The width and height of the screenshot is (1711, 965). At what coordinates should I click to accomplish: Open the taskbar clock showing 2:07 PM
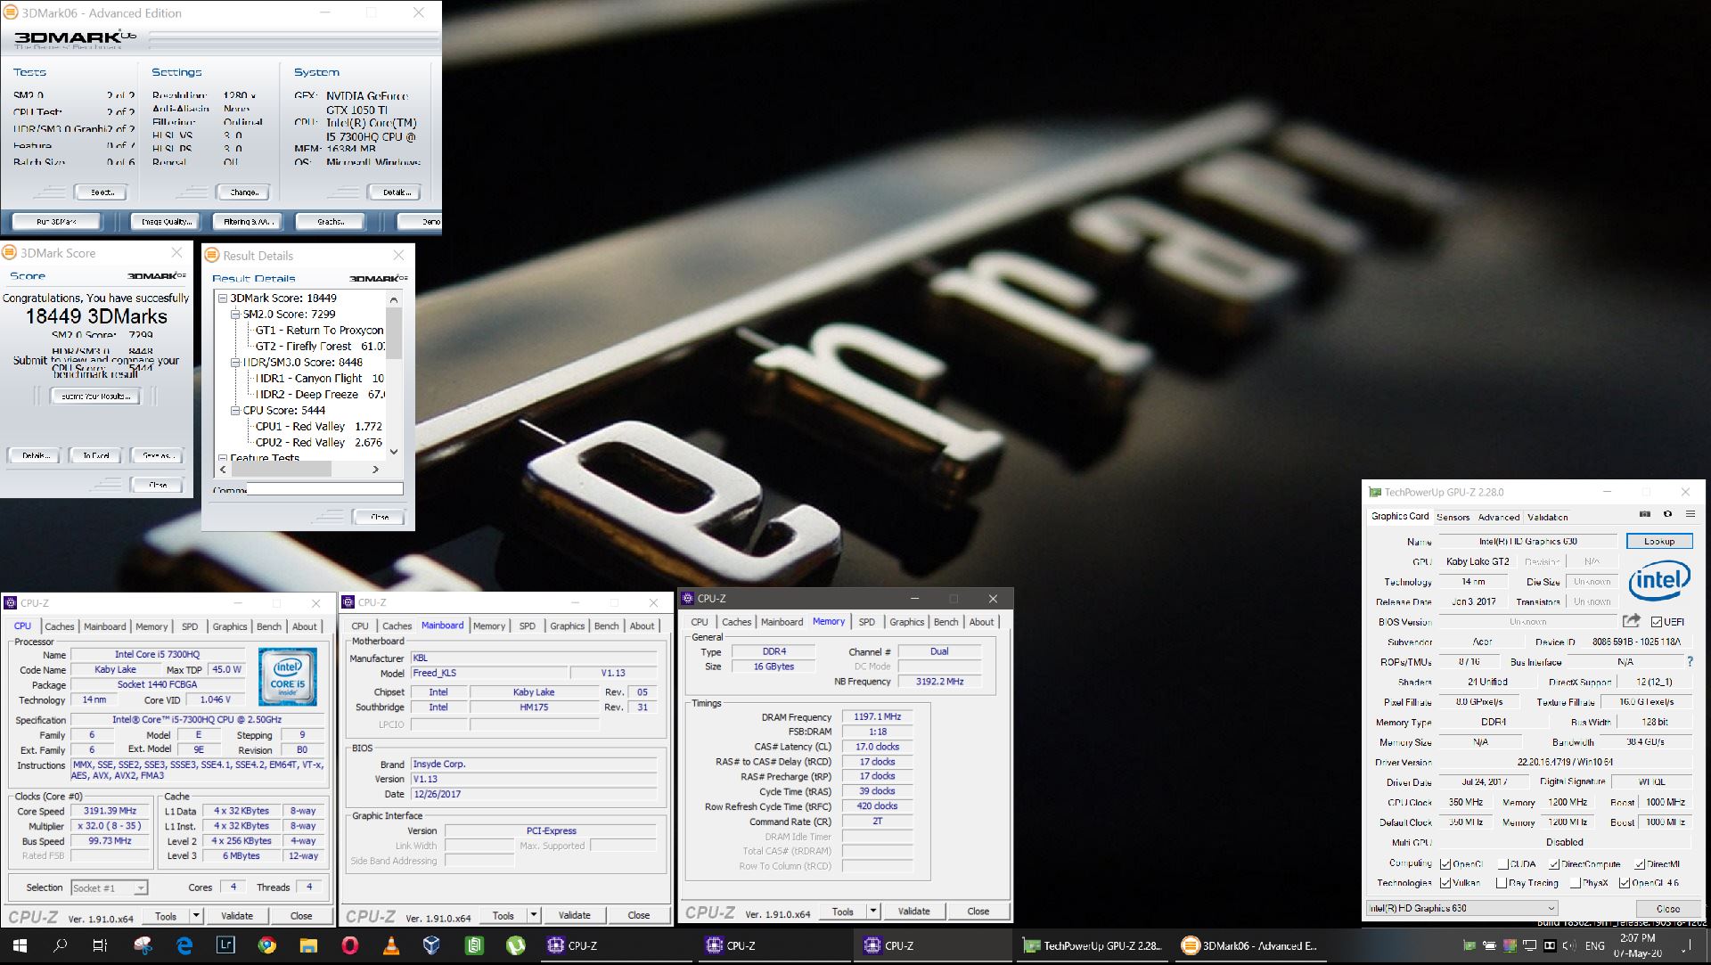tap(1637, 945)
